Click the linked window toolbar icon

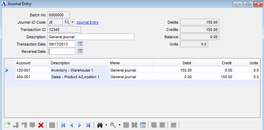pos(154,125)
